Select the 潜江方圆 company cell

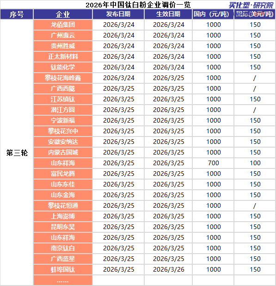click(63, 110)
